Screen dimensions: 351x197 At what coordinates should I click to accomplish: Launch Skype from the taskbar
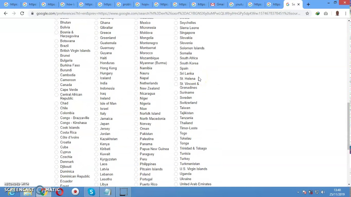(x=91, y=192)
